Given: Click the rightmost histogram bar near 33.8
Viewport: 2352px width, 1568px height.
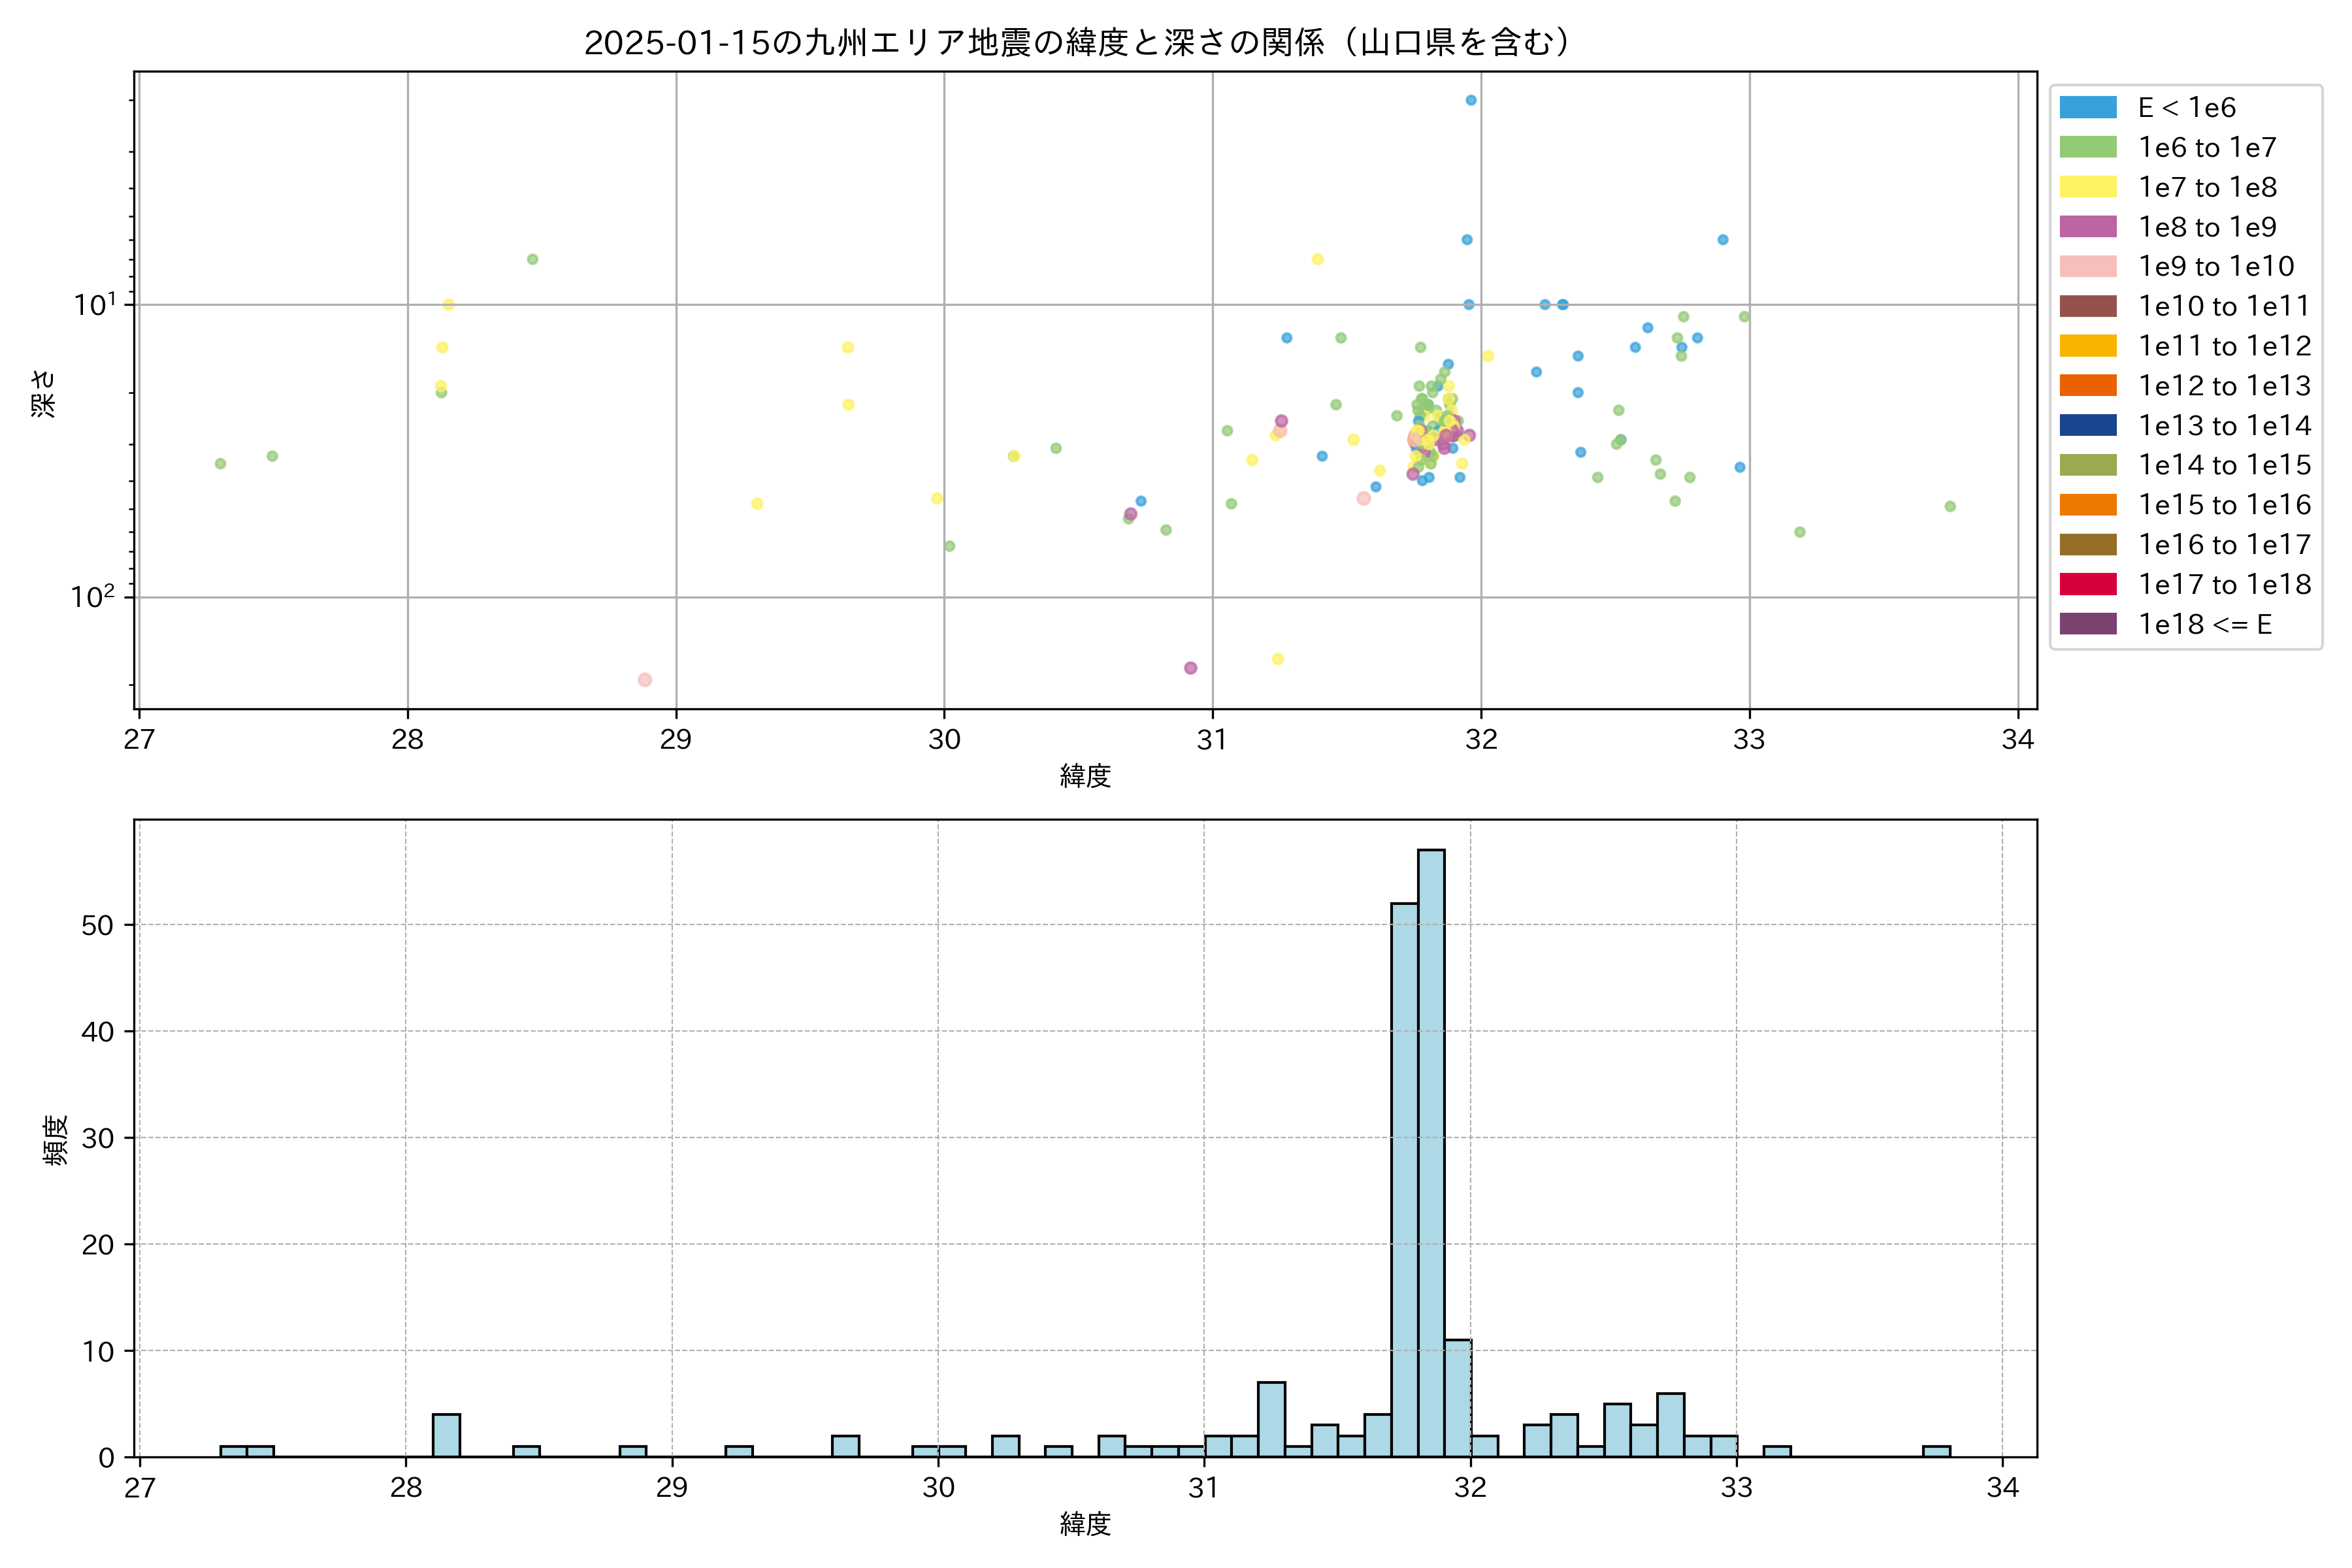Looking at the screenshot, I should [1936, 1451].
